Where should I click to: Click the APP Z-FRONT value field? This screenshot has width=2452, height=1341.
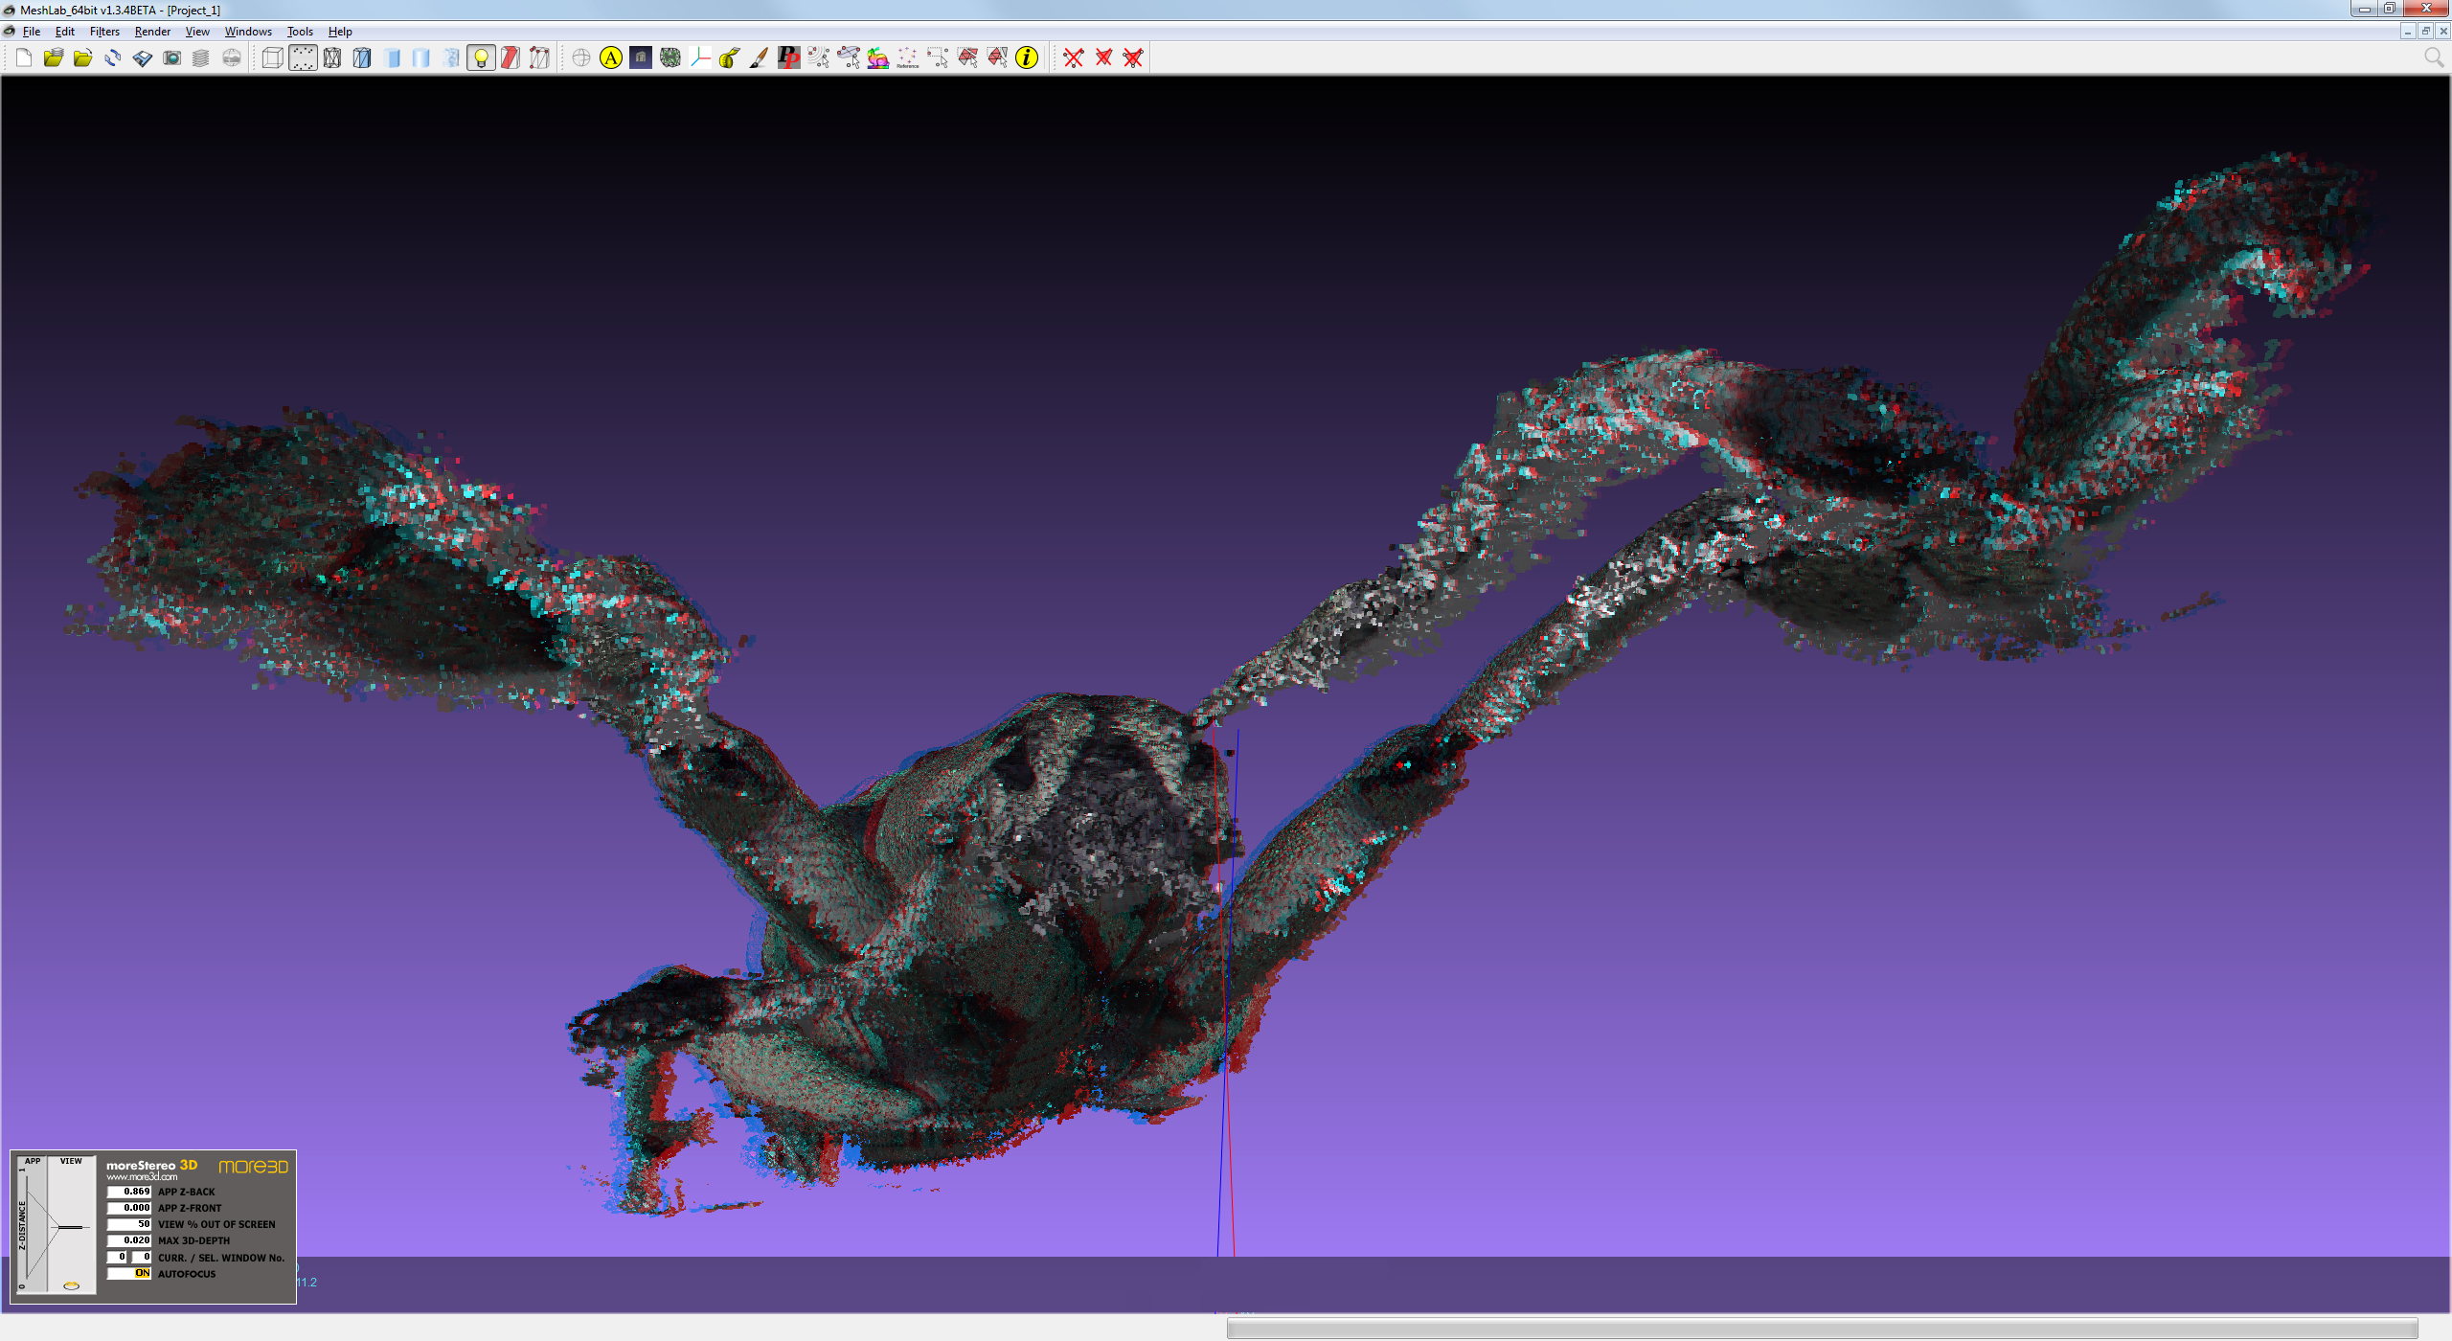pos(129,1208)
